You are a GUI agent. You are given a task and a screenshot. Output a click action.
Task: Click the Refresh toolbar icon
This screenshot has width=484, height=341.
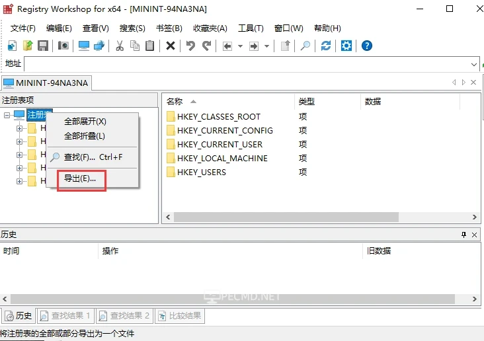[x=326, y=46]
